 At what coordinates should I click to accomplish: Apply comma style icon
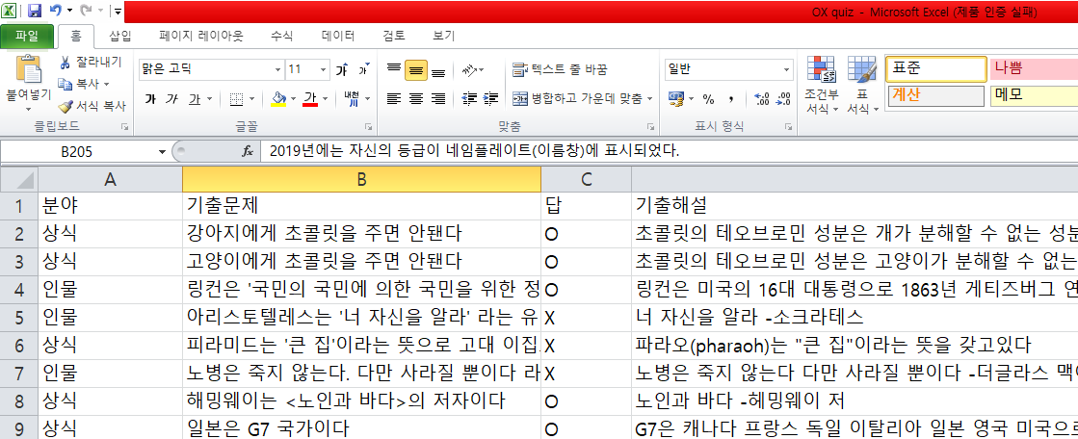click(x=731, y=99)
